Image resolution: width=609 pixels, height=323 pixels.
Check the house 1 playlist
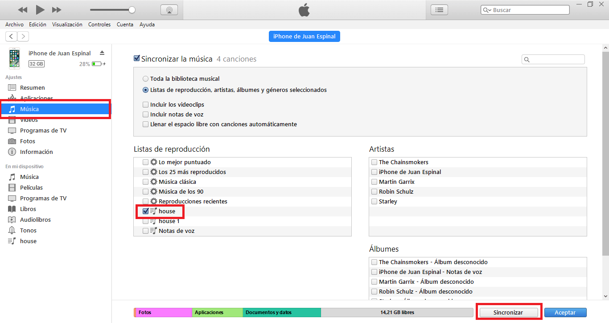(x=146, y=221)
